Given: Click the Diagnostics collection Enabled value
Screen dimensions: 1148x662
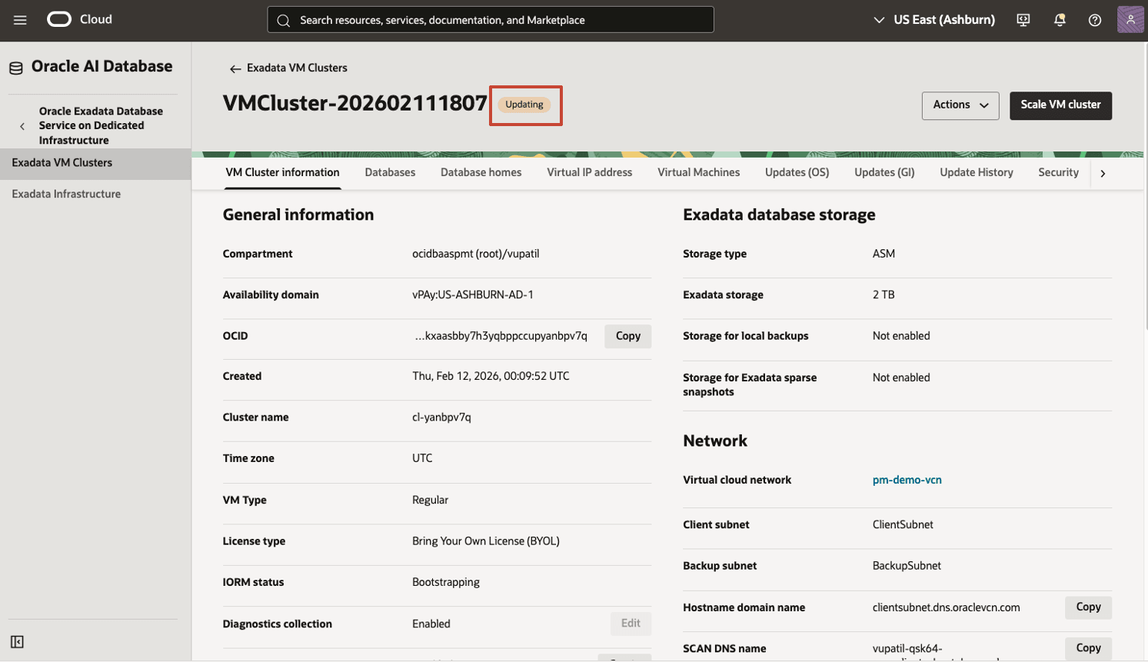Looking at the screenshot, I should pos(431,624).
